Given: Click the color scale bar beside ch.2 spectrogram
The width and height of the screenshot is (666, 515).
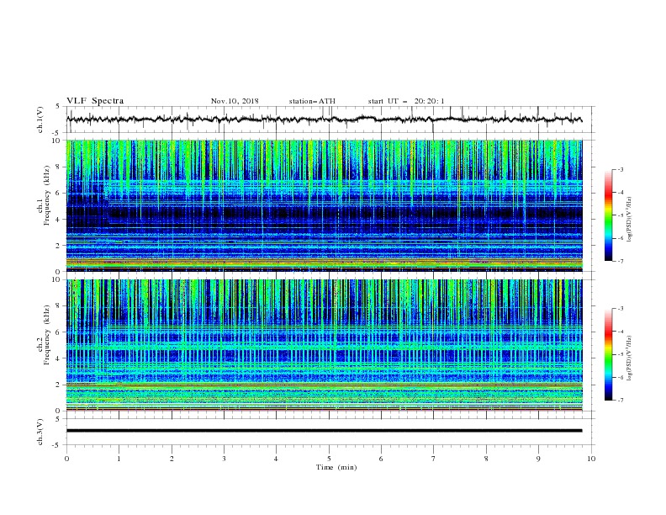Looking at the screenshot, I should pyautogui.click(x=608, y=354).
